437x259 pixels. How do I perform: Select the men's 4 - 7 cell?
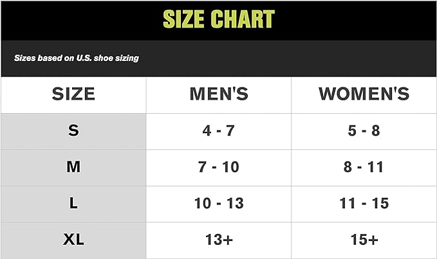219,131
